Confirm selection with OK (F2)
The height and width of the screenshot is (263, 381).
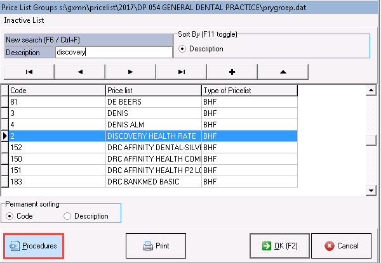(x=280, y=245)
